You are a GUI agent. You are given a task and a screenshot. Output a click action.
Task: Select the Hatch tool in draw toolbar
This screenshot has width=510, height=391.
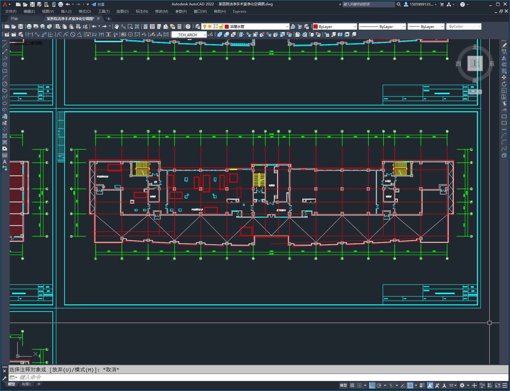pos(5,136)
